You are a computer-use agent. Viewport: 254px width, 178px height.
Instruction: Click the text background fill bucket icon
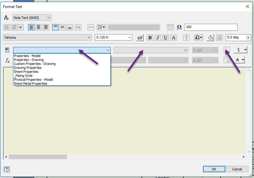(x=210, y=37)
